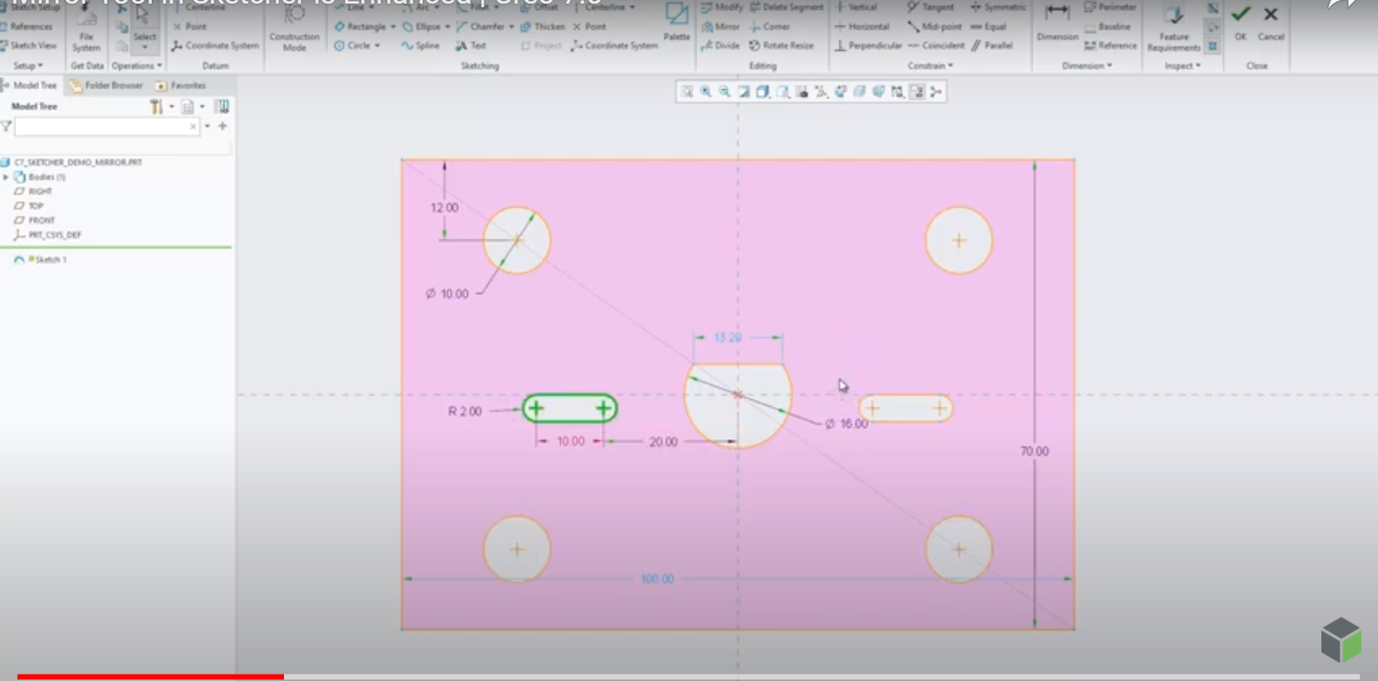The height and width of the screenshot is (681, 1378).
Task: Click the Zoom In magnifier icon
Action: (x=705, y=91)
